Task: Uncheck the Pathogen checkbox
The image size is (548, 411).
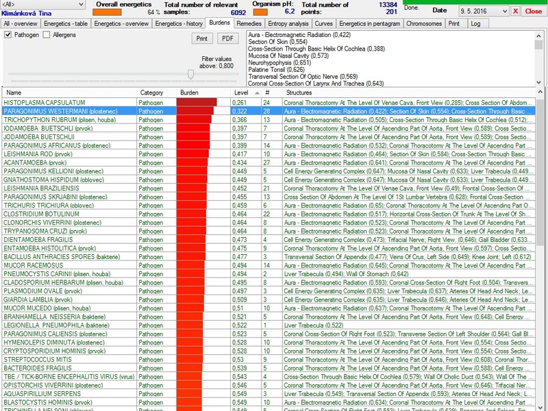Action: (x=8, y=34)
